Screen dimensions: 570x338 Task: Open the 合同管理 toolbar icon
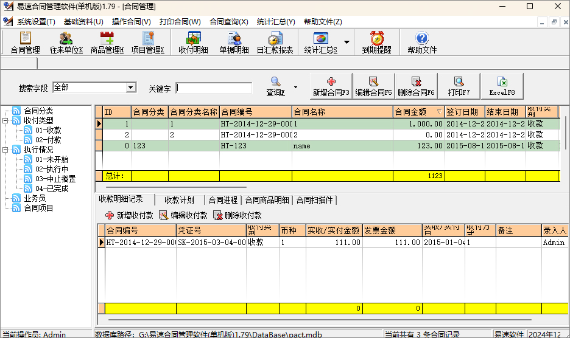tap(25, 43)
